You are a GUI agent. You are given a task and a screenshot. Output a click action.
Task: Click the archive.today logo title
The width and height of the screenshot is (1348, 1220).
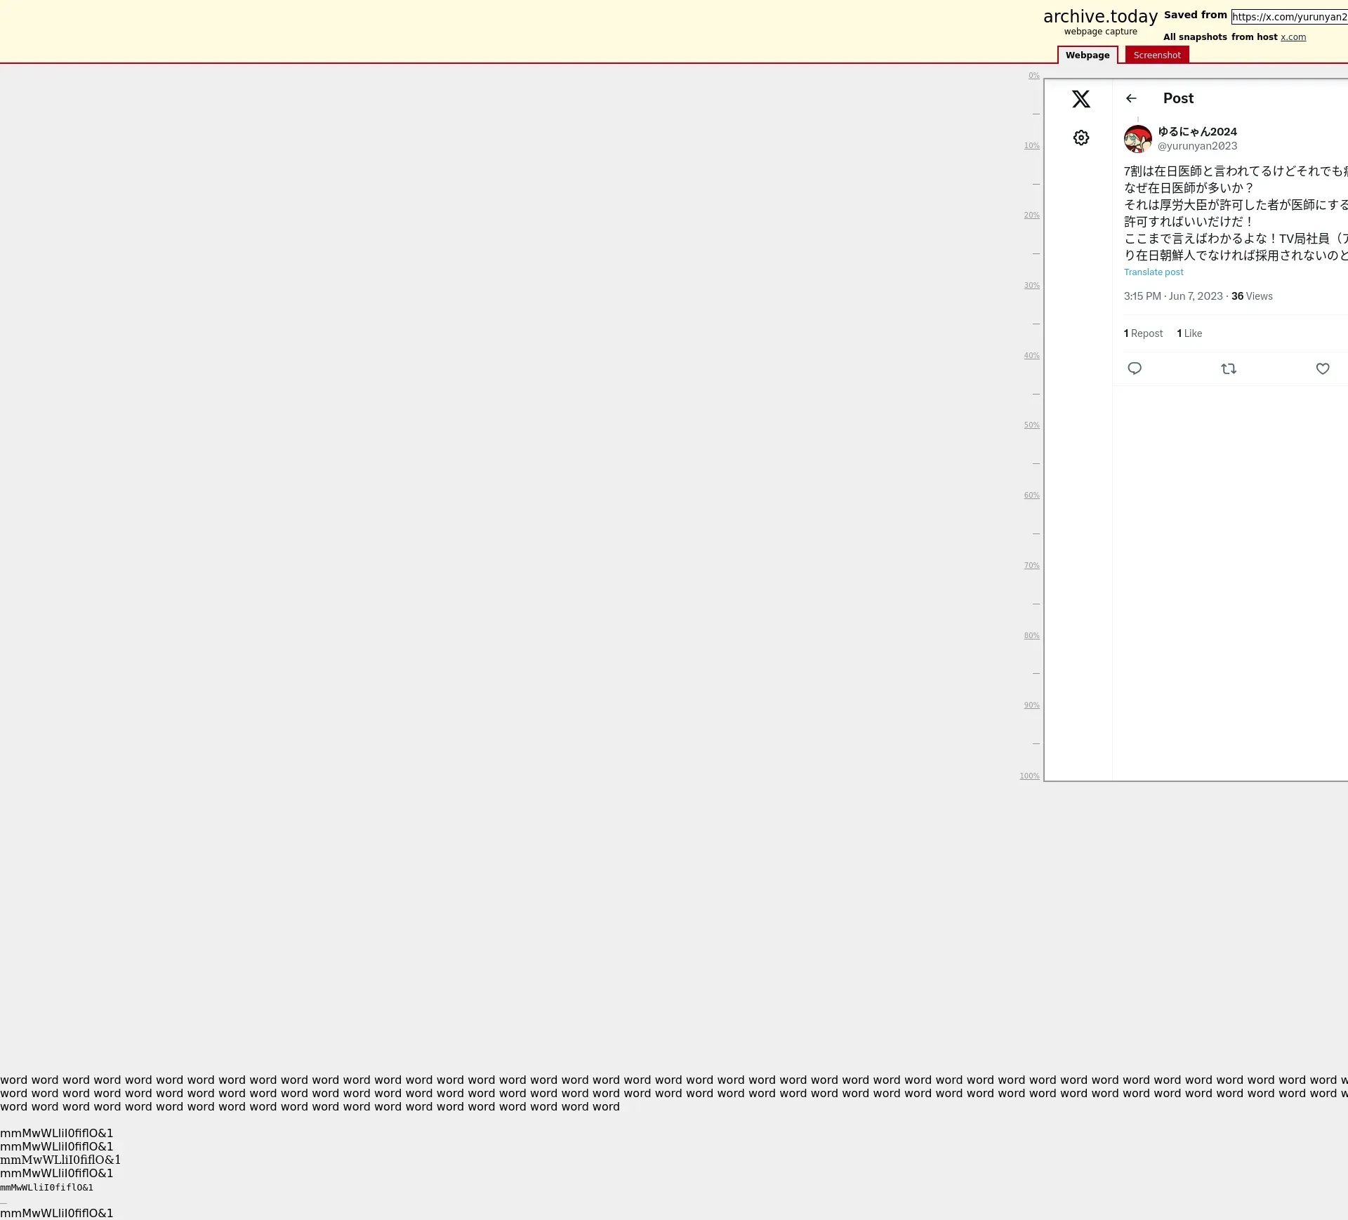coord(1099,17)
